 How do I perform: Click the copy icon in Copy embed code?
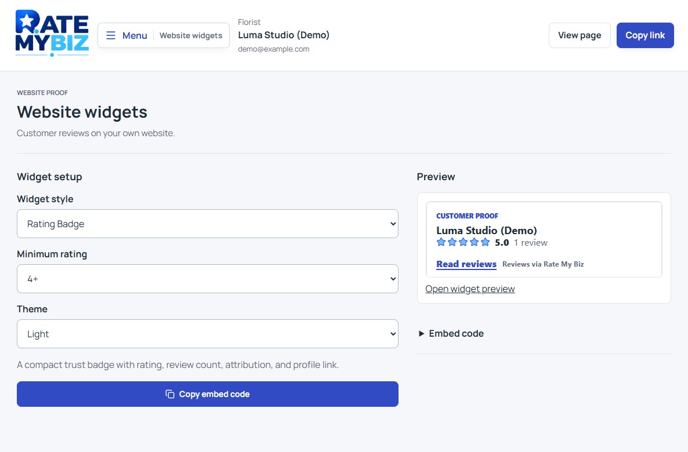point(170,394)
